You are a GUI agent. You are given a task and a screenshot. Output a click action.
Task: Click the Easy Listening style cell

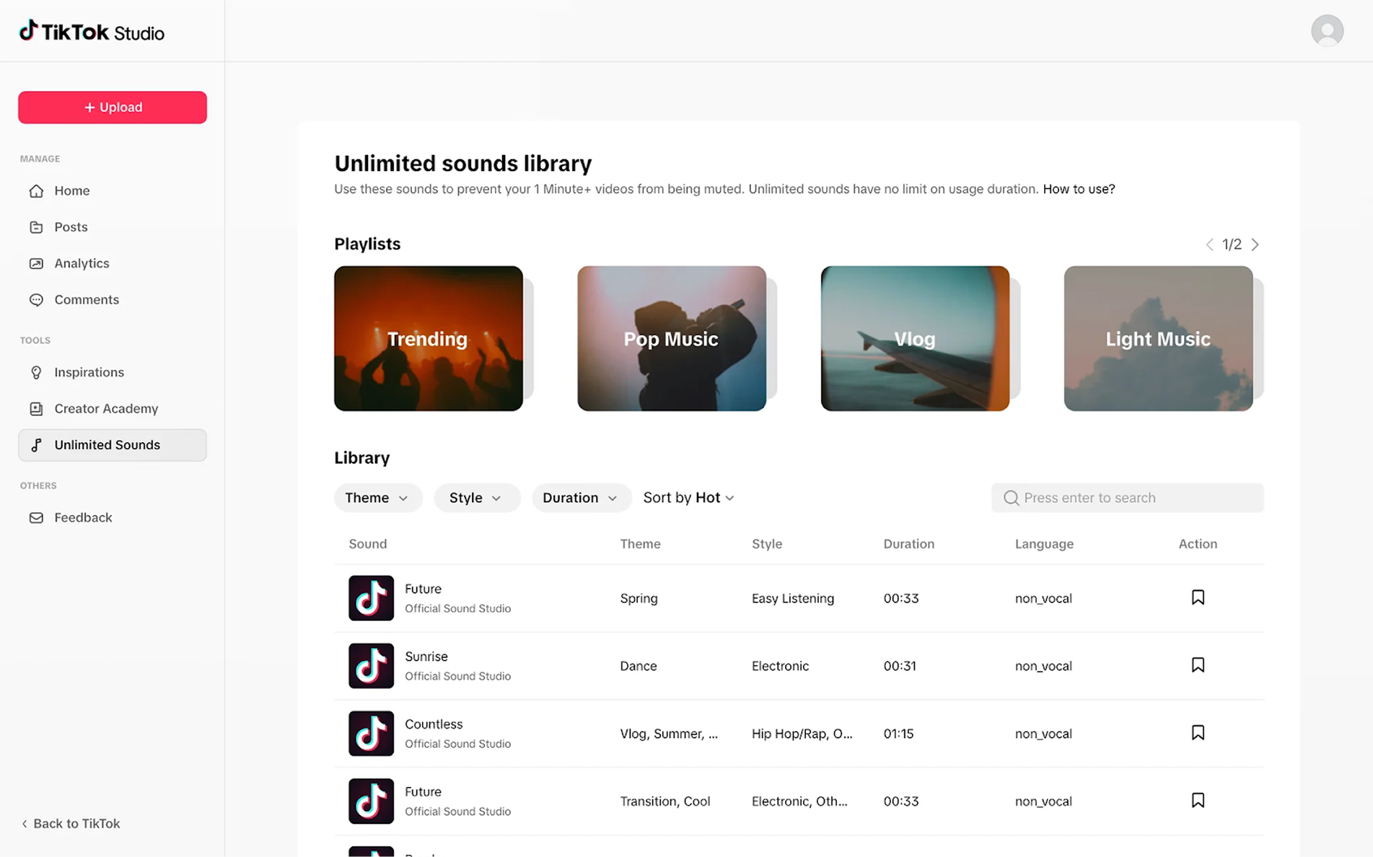793,598
